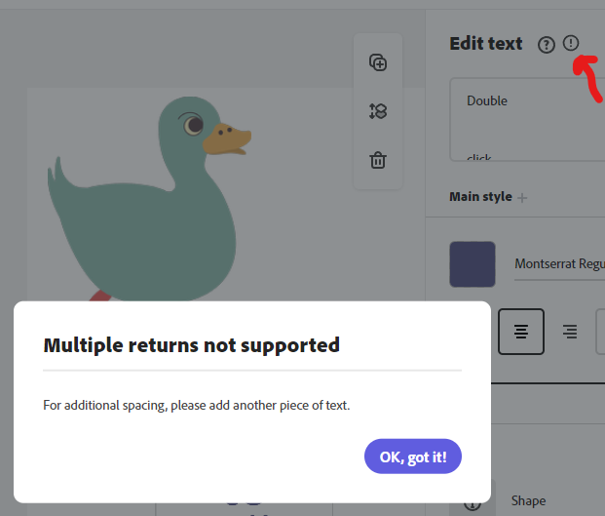Image resolution: width=605 pixels, height=516 pixels.
Task: Add a style with plus next to Main style
Action: [522, 197]
